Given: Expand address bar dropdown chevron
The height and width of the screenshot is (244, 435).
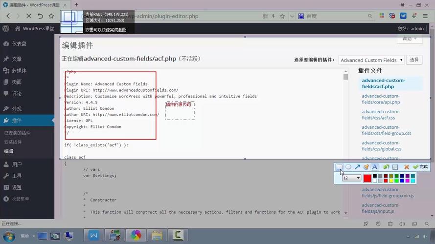Looking at the screenshot, I should pos(292,16).
